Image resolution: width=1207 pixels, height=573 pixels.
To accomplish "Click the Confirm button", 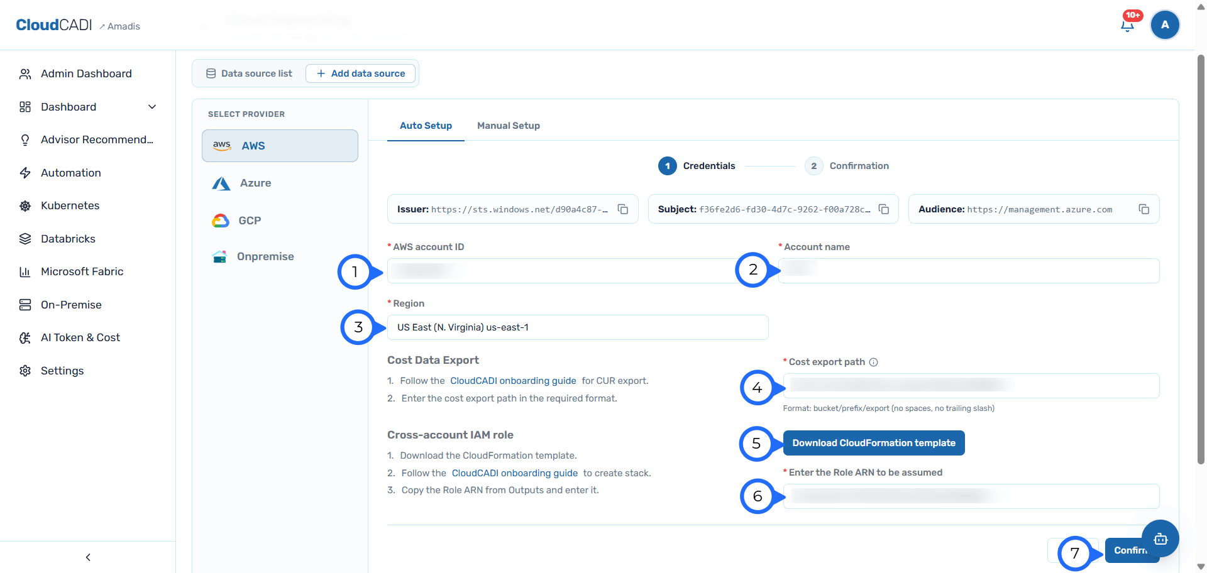I will tap(1130, 550).
